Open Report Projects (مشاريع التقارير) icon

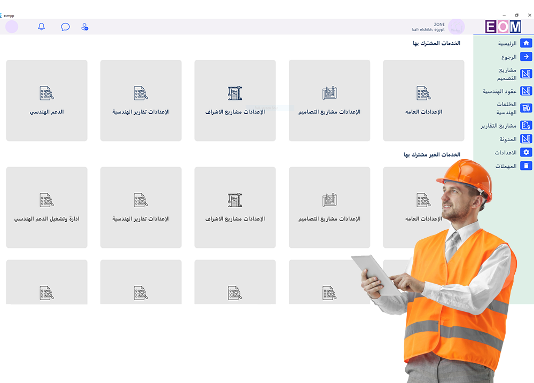point(526,125)
